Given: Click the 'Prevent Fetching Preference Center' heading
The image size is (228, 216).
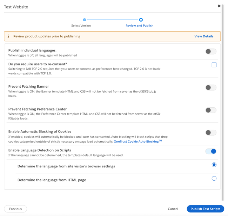Looking at the screenshot, I should (38, 109).
